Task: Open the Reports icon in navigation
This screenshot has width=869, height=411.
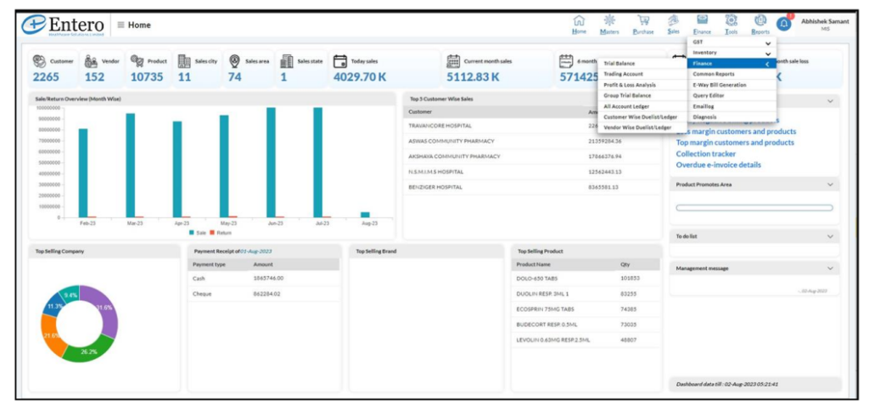Action: pyautogui.click(x=760, y=21)
